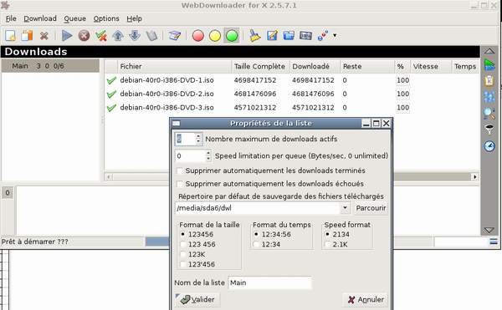The image size is (502, 310).
Task: Click the Valider button
Action: coord(197,300)
